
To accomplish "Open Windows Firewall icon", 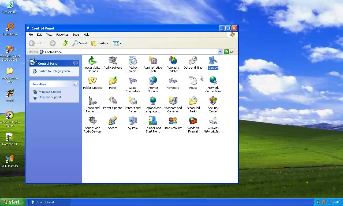I will pyautogui.click(x=193, y=124).
